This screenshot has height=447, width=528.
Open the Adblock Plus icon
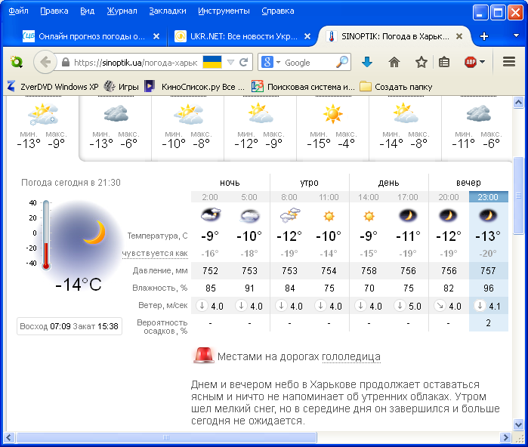point(469,62)
